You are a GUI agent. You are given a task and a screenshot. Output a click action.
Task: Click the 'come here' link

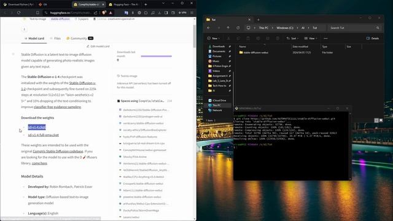39,163
